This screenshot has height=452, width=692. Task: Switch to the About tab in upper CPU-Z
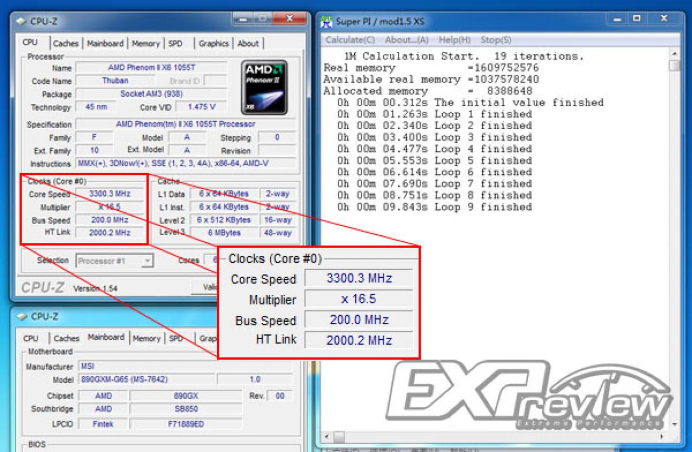248,44
